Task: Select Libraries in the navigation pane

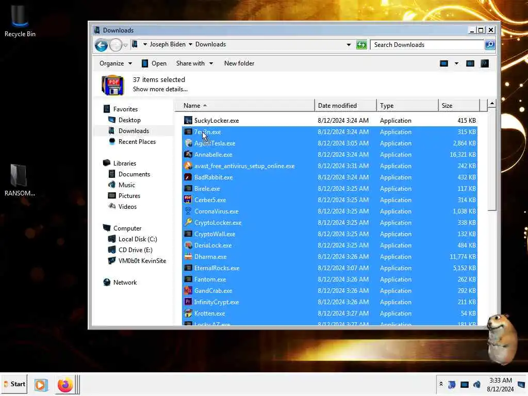Action: click(125, 163)
